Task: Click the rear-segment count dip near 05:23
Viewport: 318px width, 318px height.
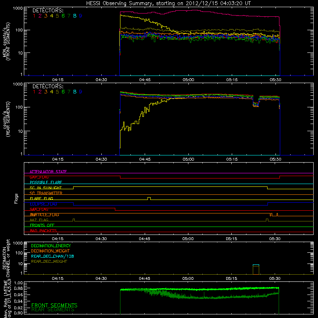Action: [x=256, y=104]
